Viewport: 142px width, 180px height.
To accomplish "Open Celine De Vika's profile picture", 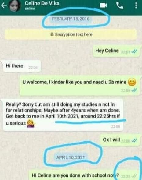I will tap(15, 6).
